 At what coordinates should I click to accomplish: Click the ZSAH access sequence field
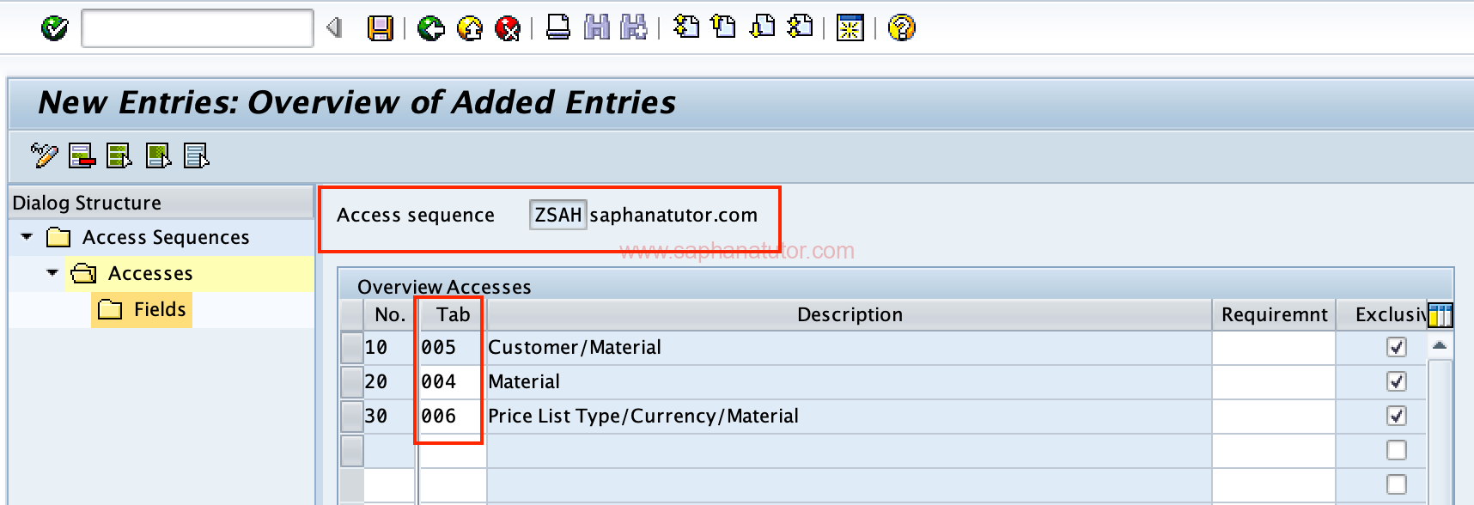(x=558, y=215)
